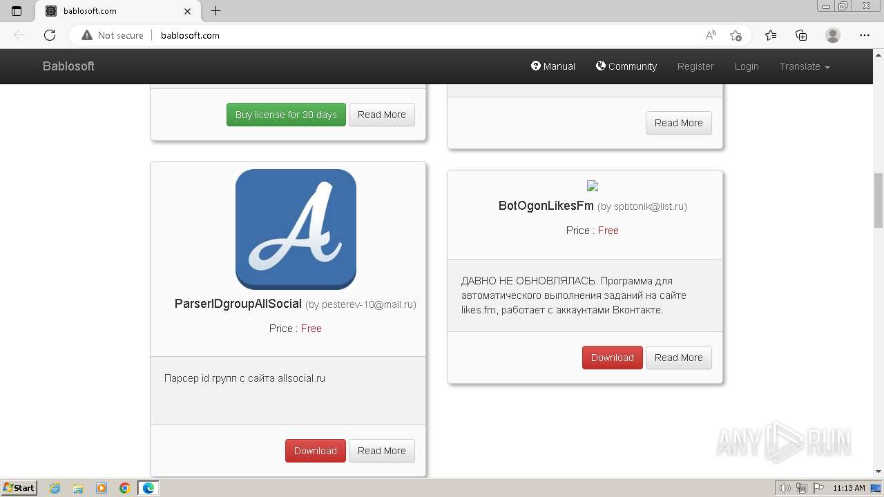Click the allsocial.ru parser description
The height and width of the screenshot is (497, 884).
click(x=244, y=378)
